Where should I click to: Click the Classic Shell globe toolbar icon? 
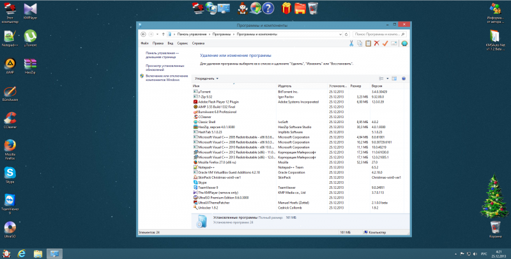(404, 43)
